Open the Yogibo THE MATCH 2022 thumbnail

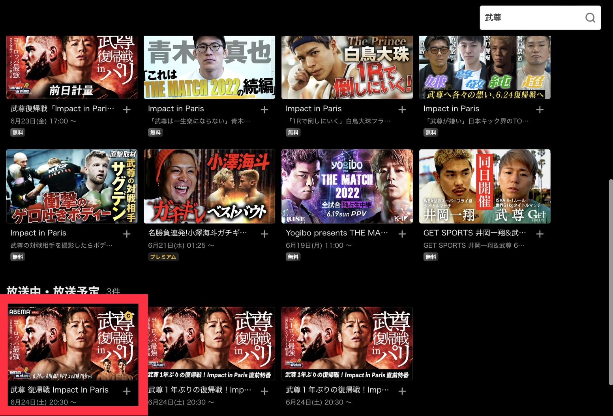[x=347, y=186]
